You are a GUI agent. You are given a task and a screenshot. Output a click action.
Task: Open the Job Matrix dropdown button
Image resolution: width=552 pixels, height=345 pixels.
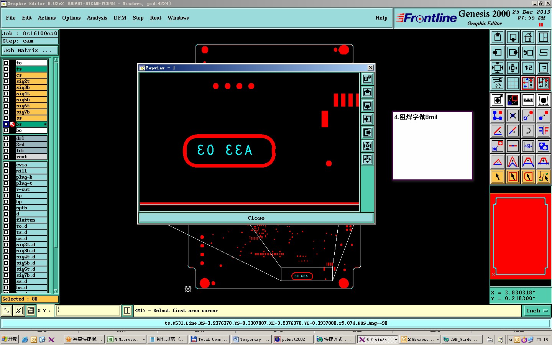[30, 51]
